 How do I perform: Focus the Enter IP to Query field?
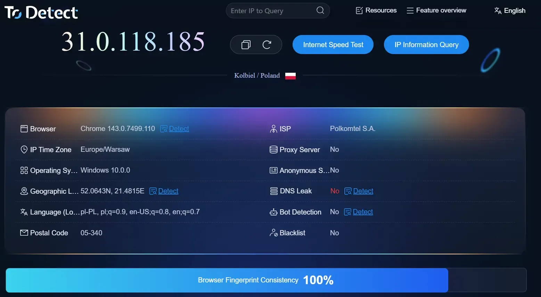pyautogui.click(x=271, y=11)
